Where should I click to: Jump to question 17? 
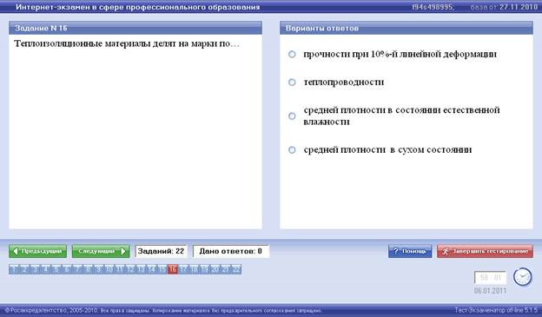coord(183,269)
